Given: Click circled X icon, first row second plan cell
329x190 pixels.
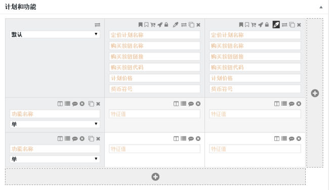Looking at the screenshot, I should [299, 104].
